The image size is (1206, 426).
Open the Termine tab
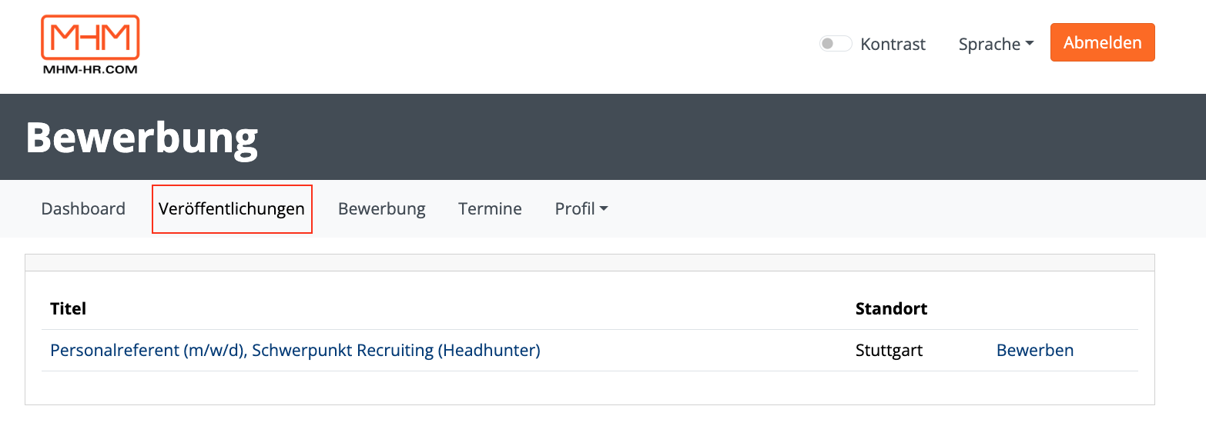[x=490, y=208]
